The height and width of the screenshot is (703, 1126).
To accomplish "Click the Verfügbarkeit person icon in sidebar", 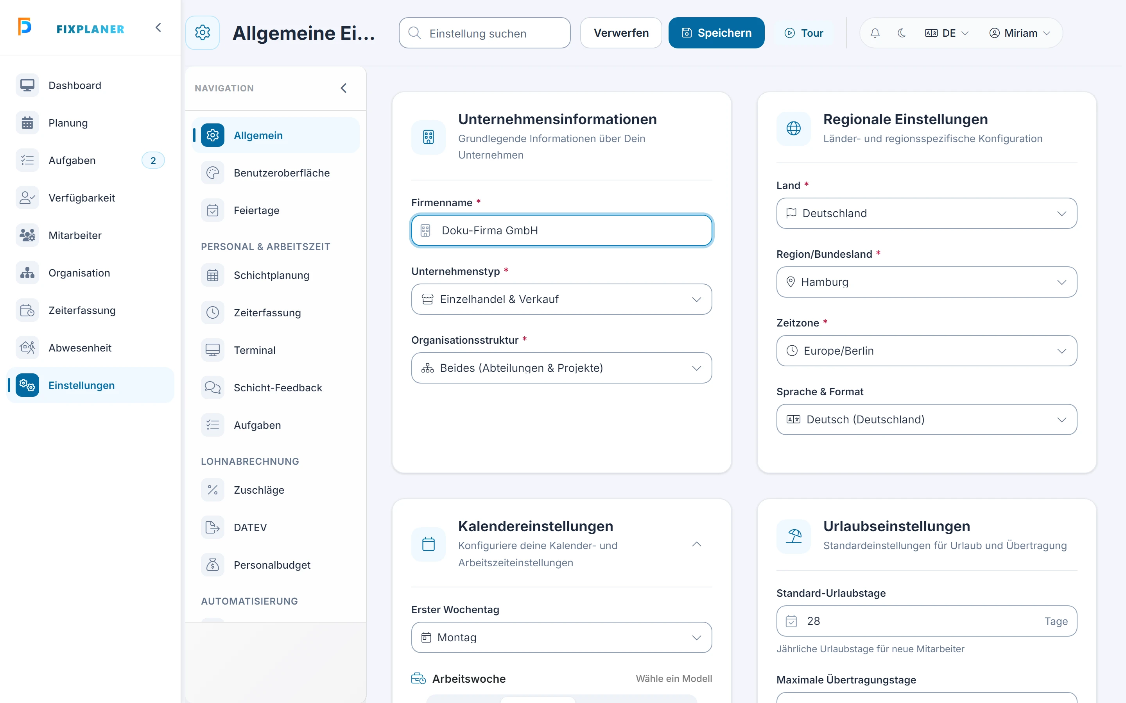I will coord(27,198).
